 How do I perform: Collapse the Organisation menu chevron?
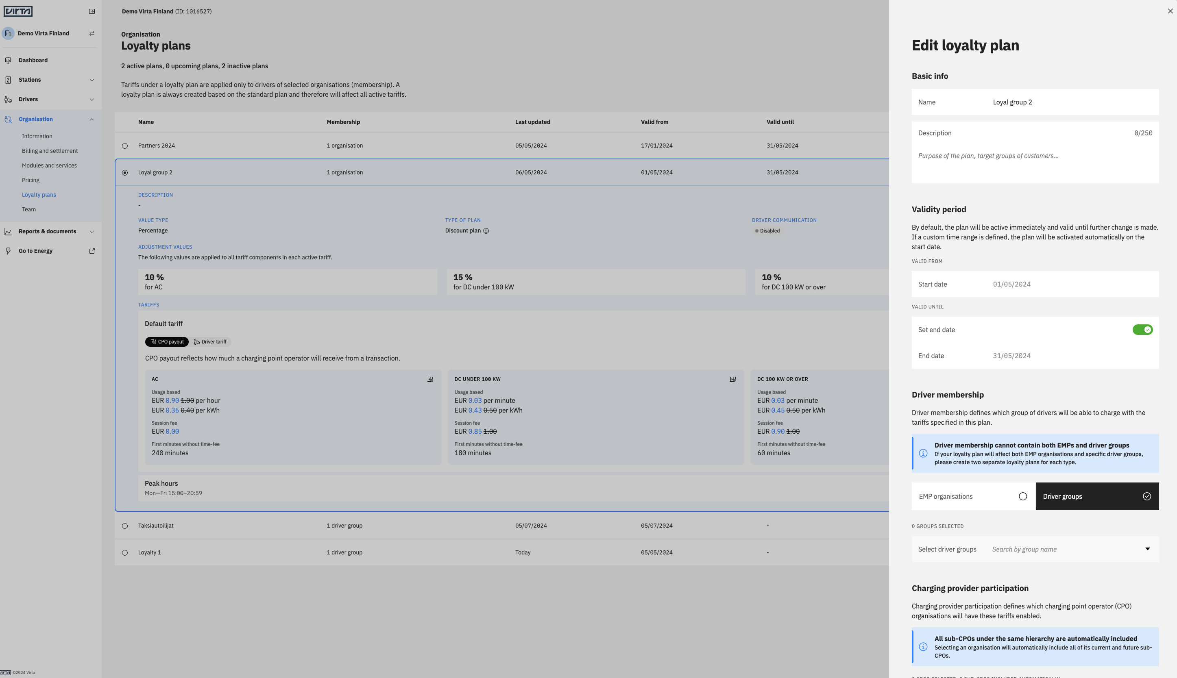(x=92, y=119)
